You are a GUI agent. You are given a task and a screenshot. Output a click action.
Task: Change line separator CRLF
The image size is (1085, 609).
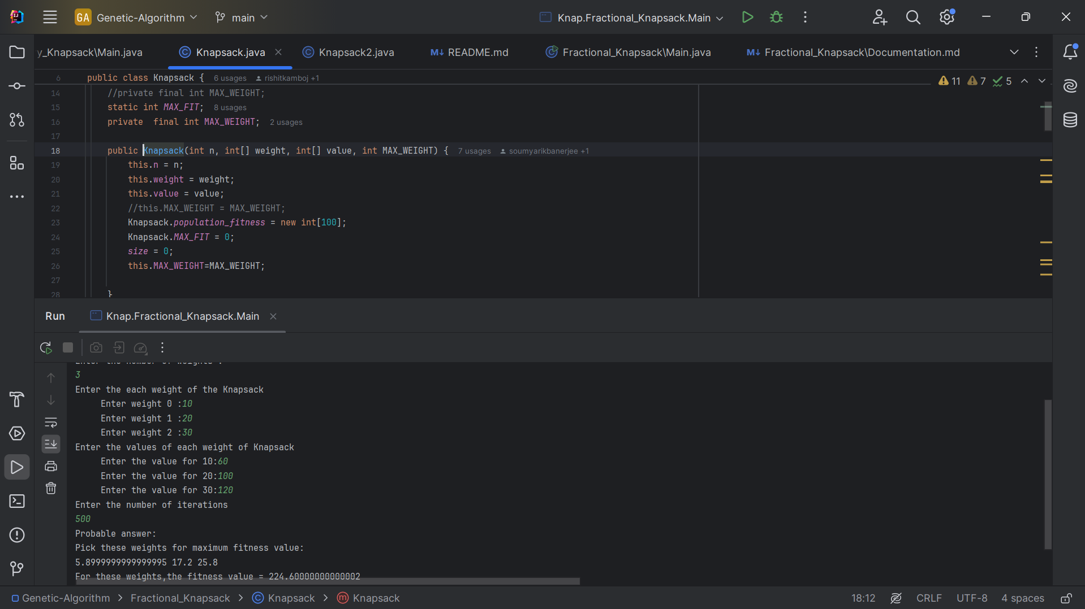coord(929,598)
